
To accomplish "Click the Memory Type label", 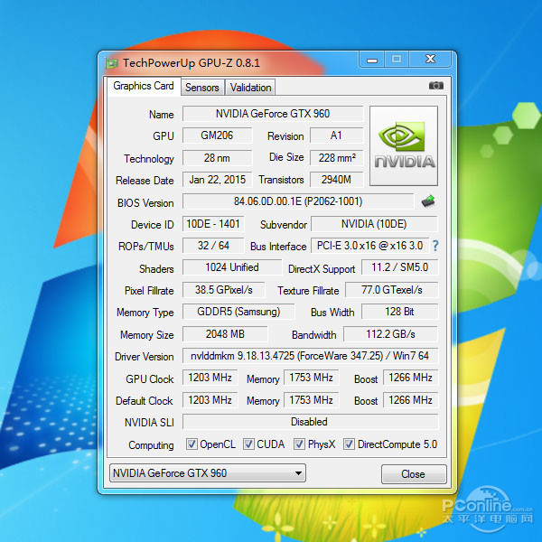I will click(x=145, y=313).
